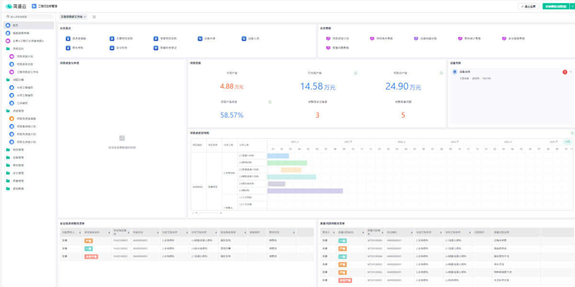The width and height of the screenshot is (575, 287).
Task: Open the 主要物资采购 shortcut icon
Action: pos(112,38)
